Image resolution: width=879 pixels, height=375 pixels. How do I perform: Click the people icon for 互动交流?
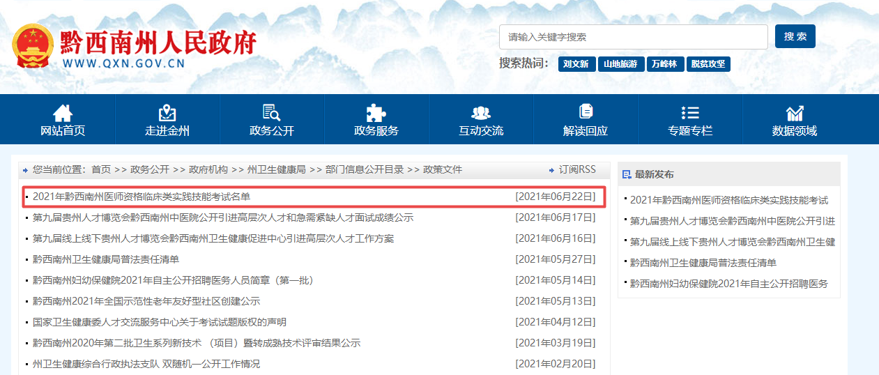point(481,112)
